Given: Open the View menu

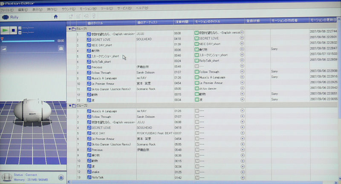Looking at the screenshot, I should pos(38,9).
